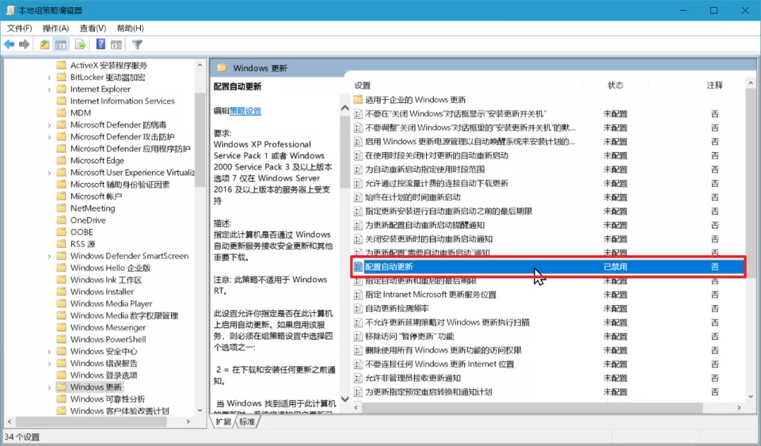Select the Windows Installer tree item
Viewport: 761px width, 446px height.
click(x=102, y=292)
